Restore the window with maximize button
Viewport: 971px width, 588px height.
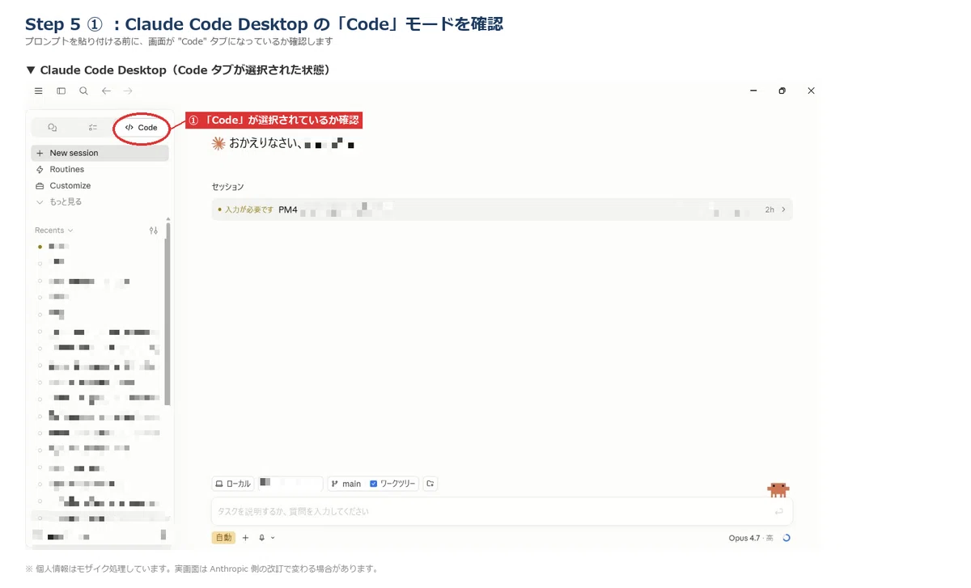[782, 91]
